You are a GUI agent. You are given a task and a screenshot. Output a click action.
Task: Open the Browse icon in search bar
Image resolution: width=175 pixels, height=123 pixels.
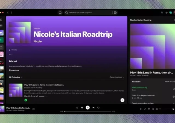tap(115, 13)
